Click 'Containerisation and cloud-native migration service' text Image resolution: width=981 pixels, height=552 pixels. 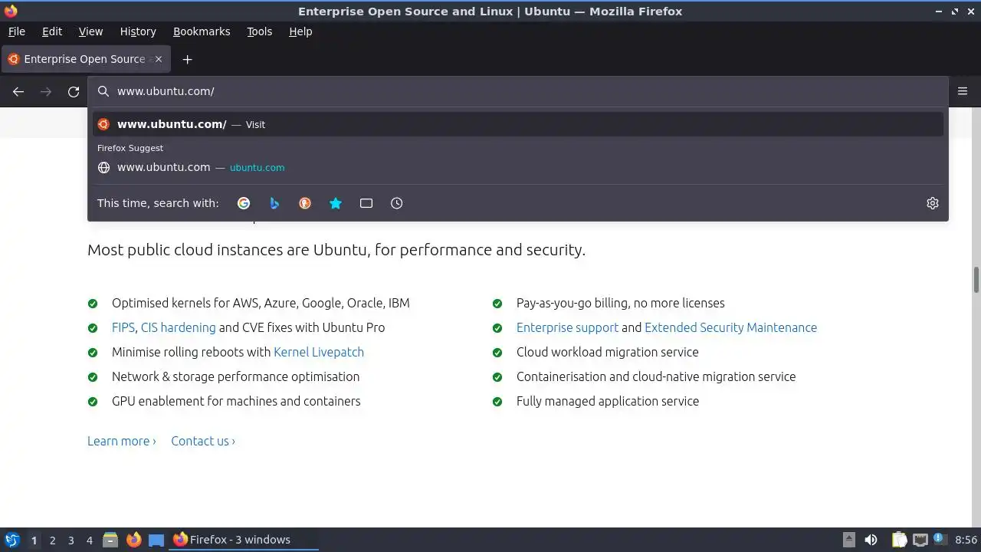pyautogui.click(x=656, y=376)
